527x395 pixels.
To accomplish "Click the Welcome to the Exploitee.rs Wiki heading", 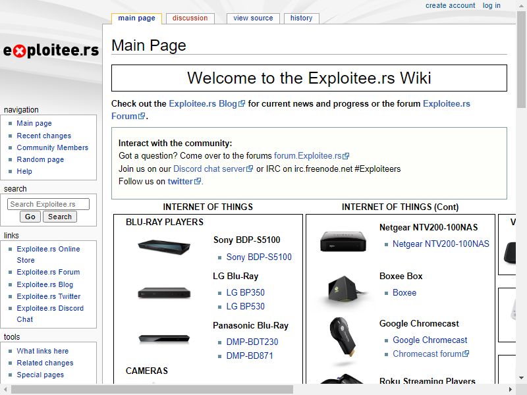I will [x=309, y=78].
